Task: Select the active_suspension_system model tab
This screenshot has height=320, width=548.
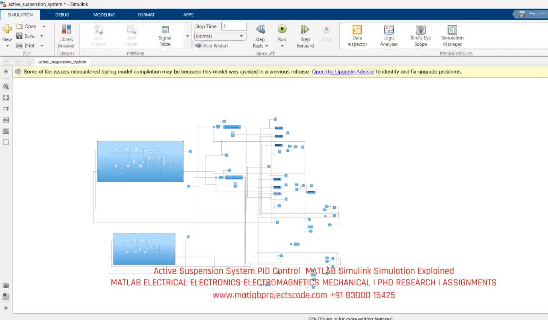Action: (x=62, y=62)
